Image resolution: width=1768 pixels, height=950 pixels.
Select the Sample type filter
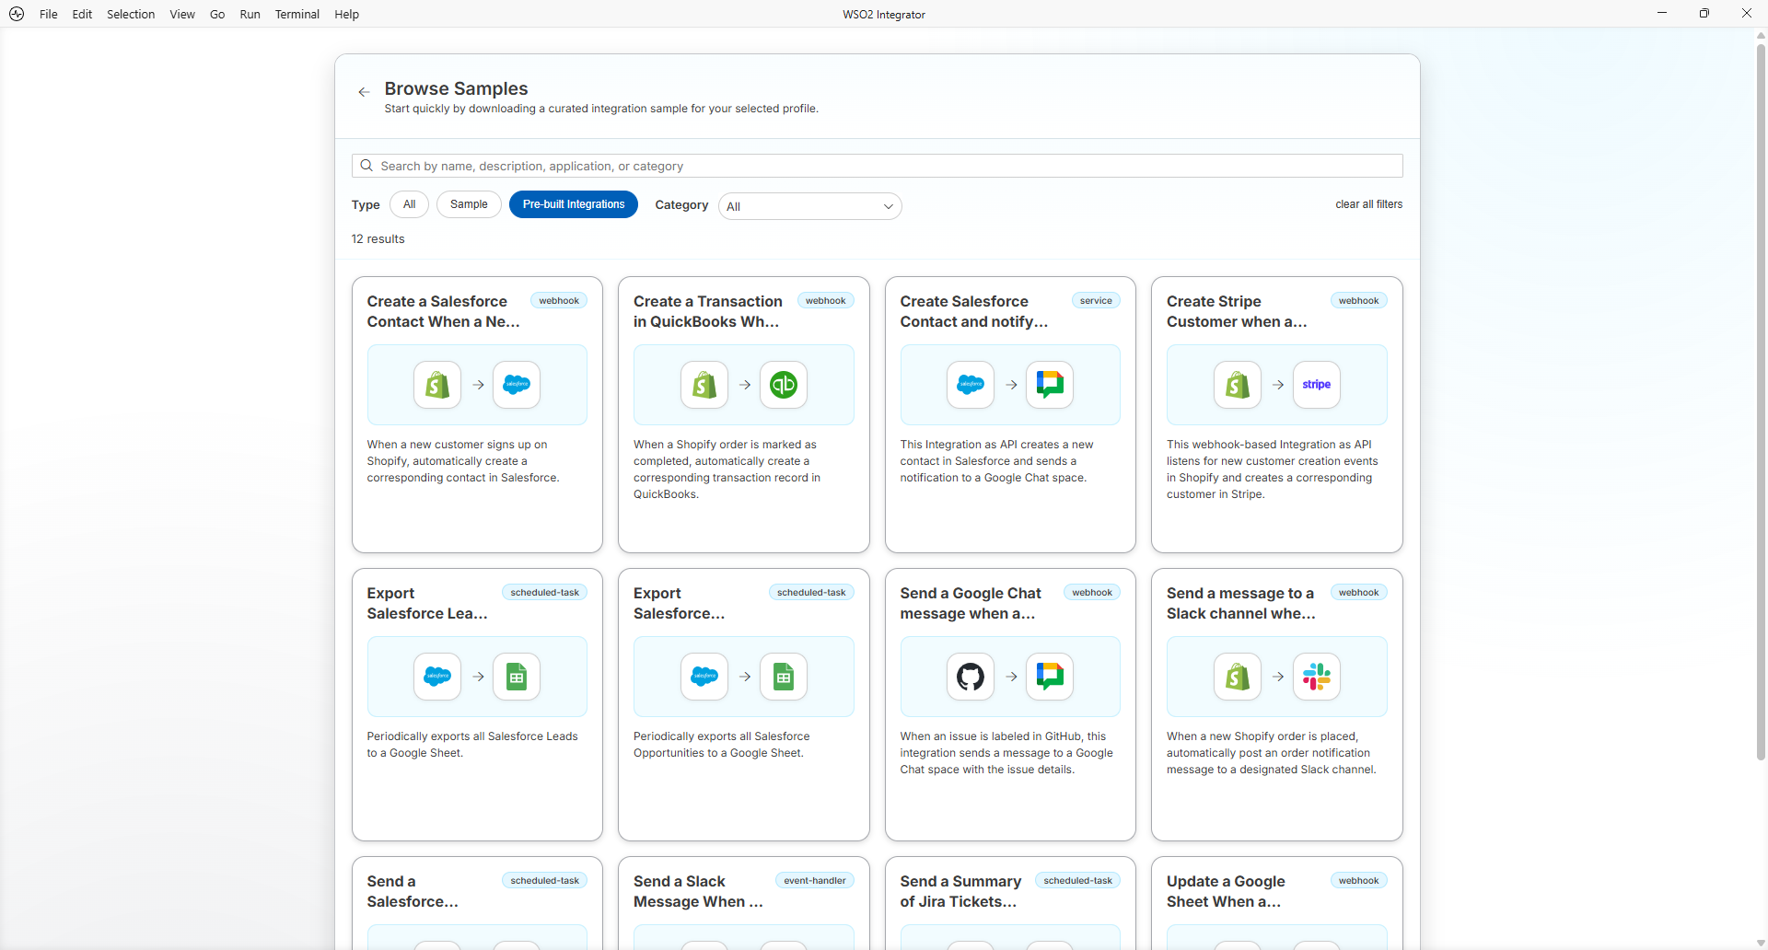pos(469,204)
